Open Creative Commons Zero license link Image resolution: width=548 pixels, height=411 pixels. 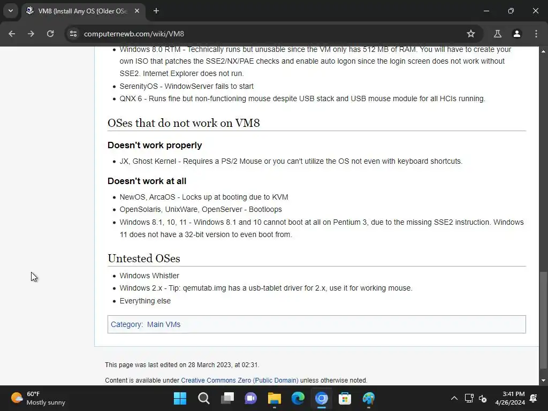(x=240, y=380)
